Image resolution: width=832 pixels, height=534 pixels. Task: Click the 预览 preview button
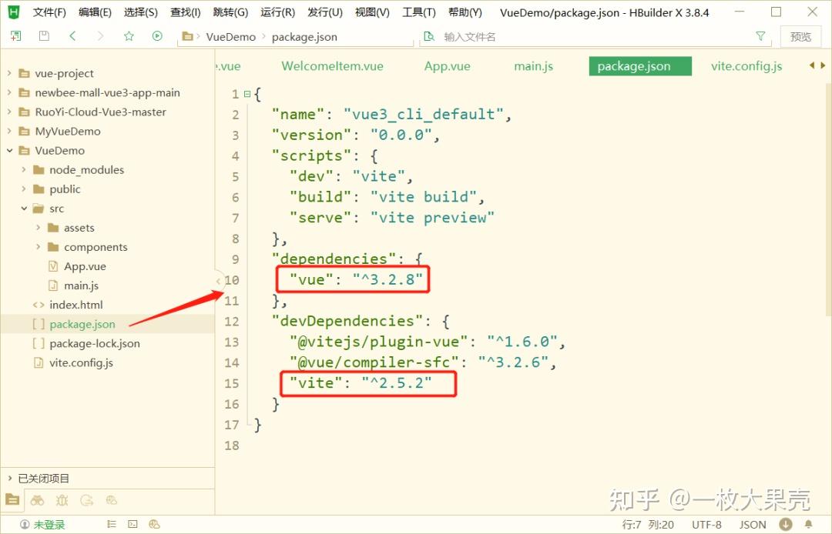coord(800,35)
